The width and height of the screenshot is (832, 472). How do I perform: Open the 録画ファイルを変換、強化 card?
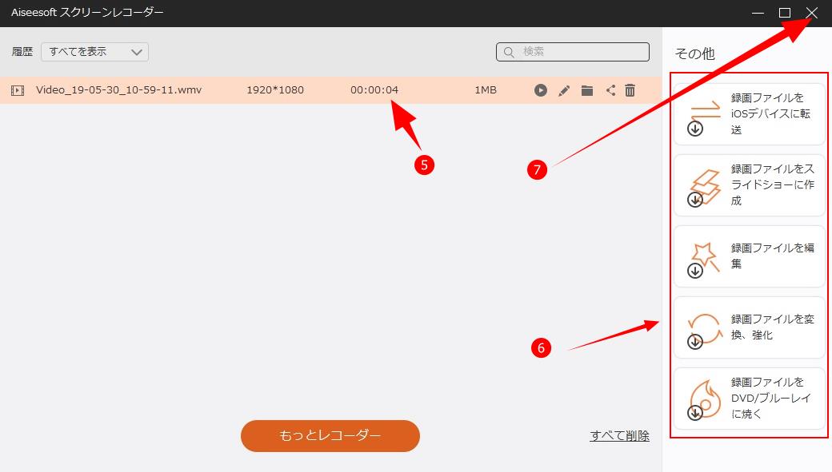click(750, 327)
